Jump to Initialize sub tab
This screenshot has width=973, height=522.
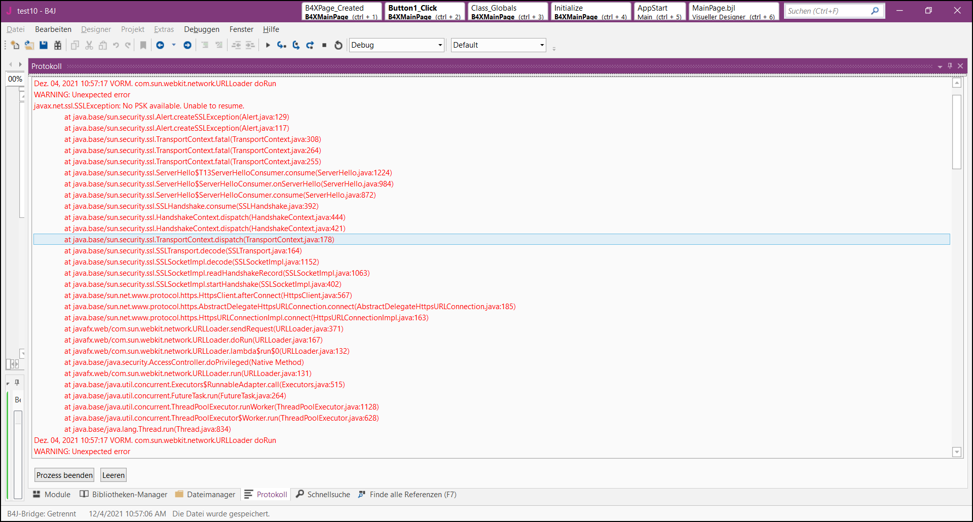[591, 12]
